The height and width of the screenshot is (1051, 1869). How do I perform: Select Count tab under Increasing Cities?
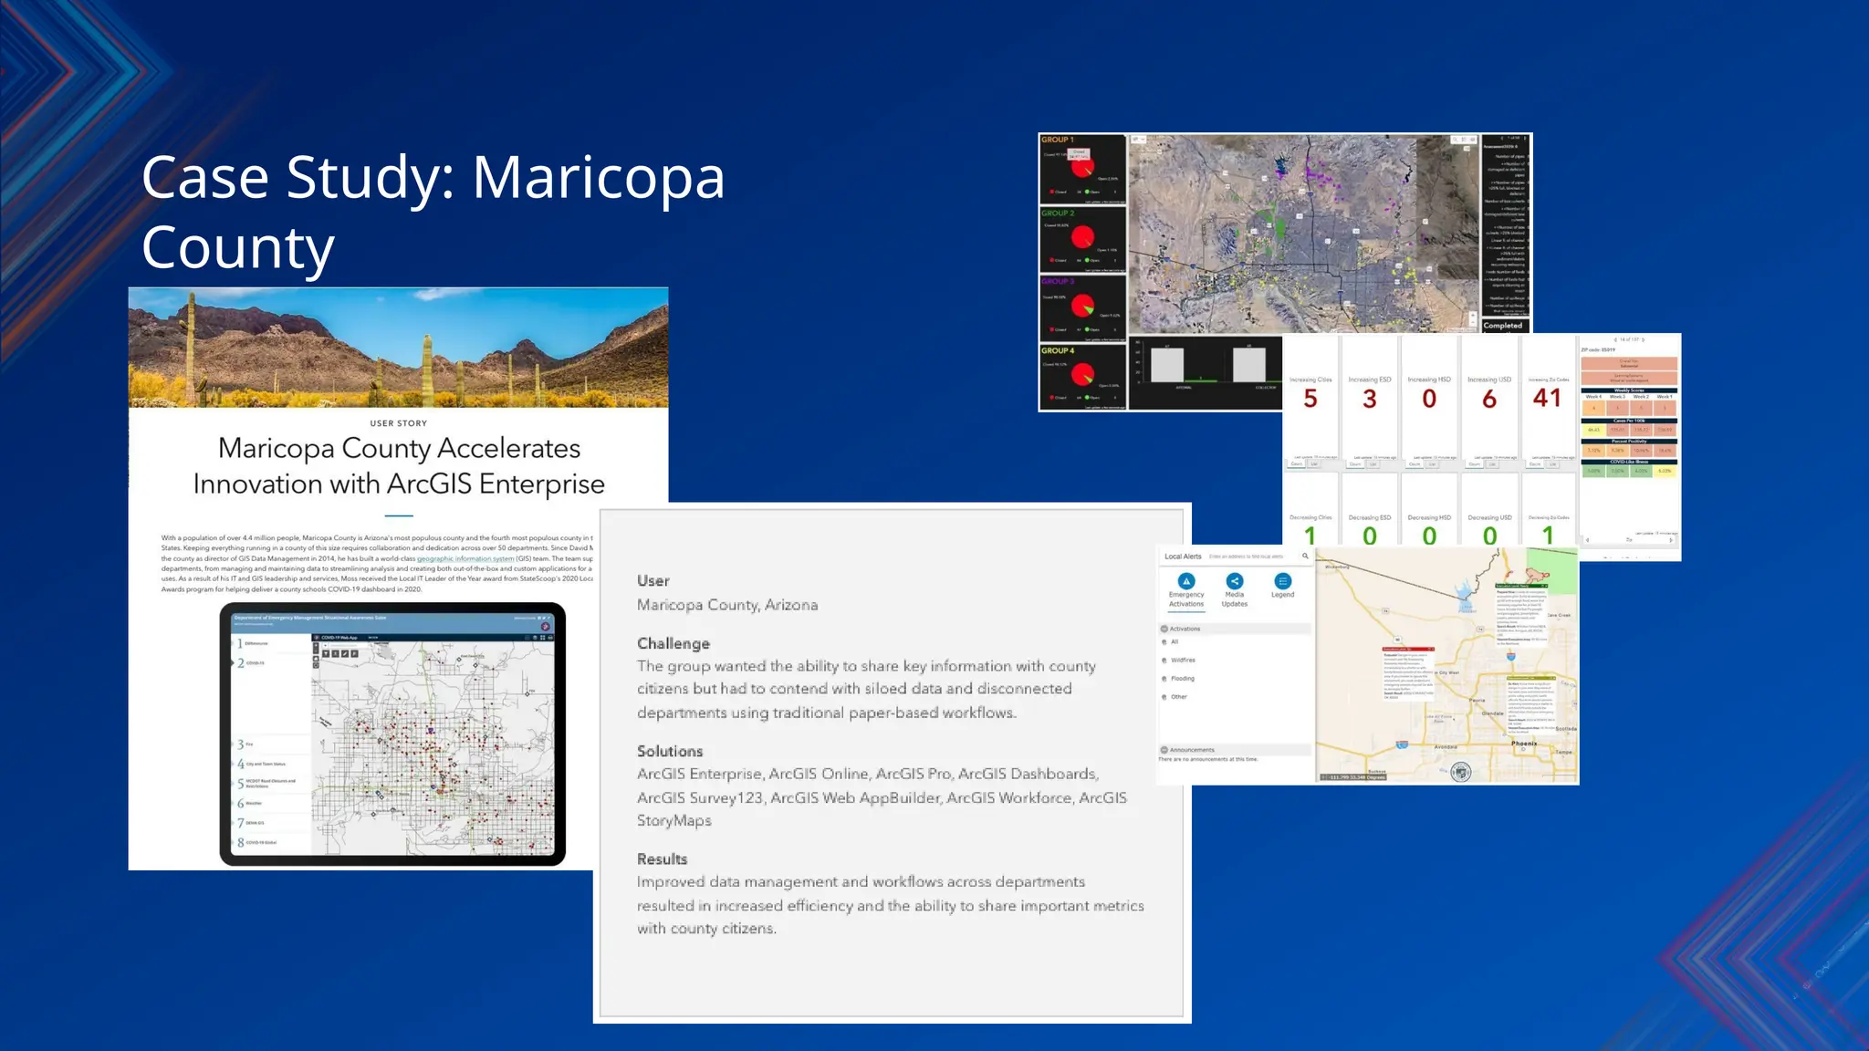1297,464
